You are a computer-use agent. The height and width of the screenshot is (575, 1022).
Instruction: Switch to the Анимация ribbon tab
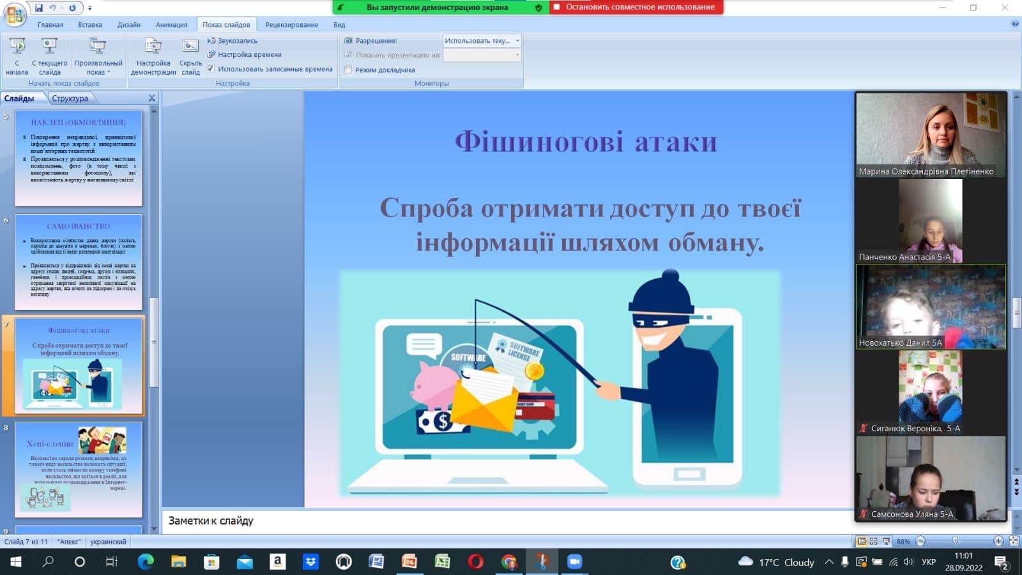[x=172, y=25]
